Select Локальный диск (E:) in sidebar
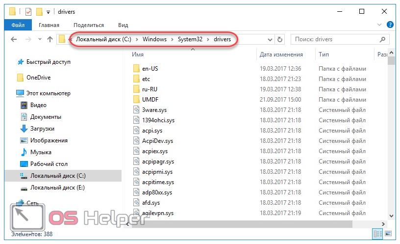Viewport: 400px width, 244px height. [x=57, y=188]
